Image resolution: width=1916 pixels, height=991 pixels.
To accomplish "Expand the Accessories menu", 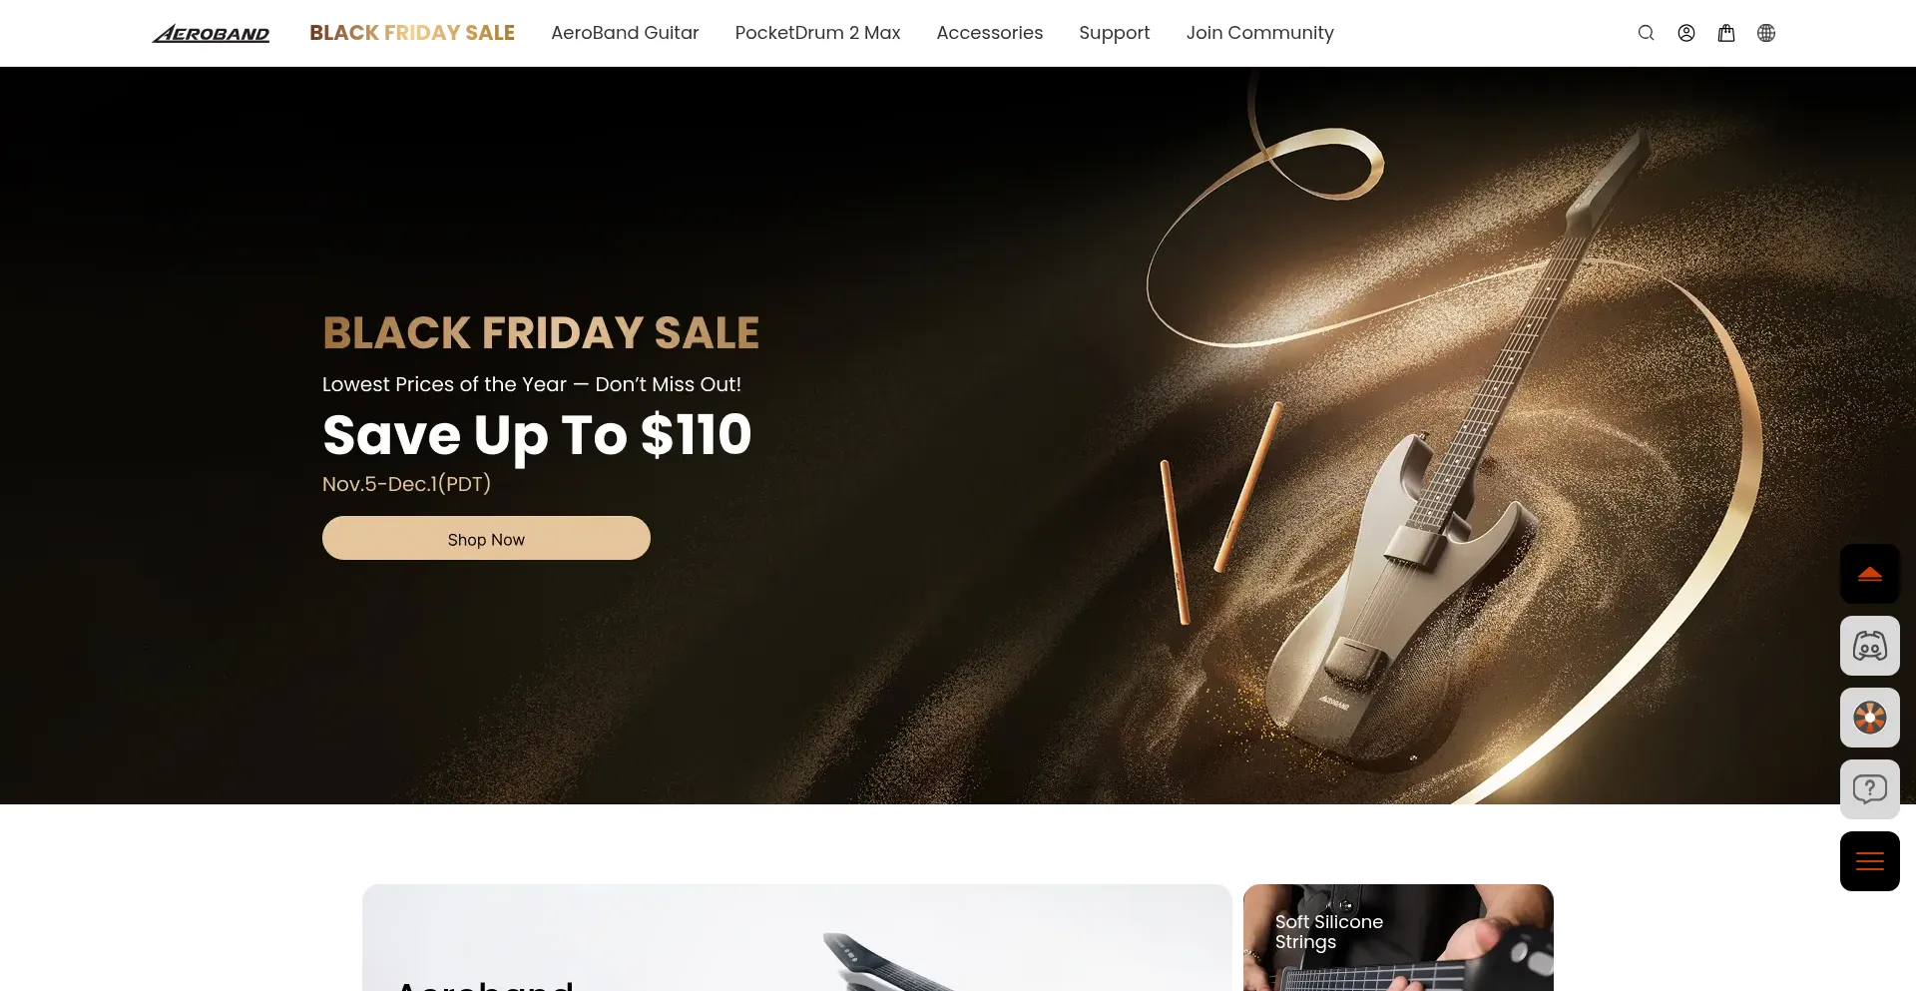I will pyautogui.click(x=990, y=33).
